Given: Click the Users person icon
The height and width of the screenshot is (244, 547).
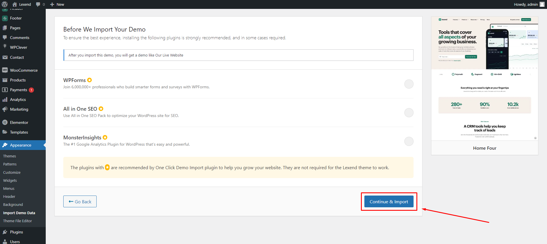Looking at the screenshot, I should tap(5, 242).
